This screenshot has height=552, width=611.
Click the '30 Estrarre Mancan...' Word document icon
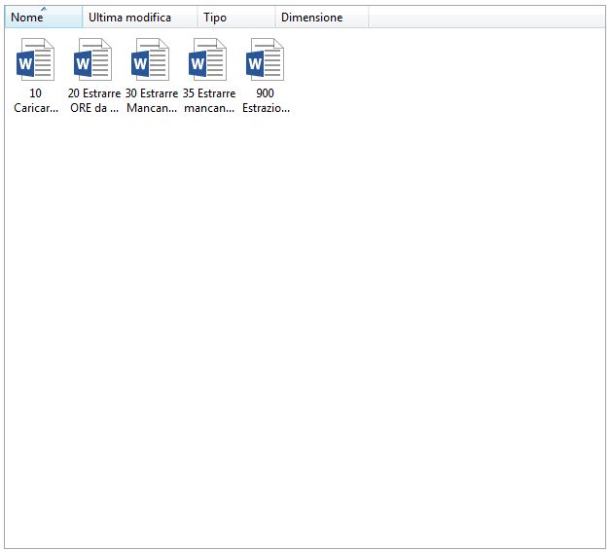[151, 60]
